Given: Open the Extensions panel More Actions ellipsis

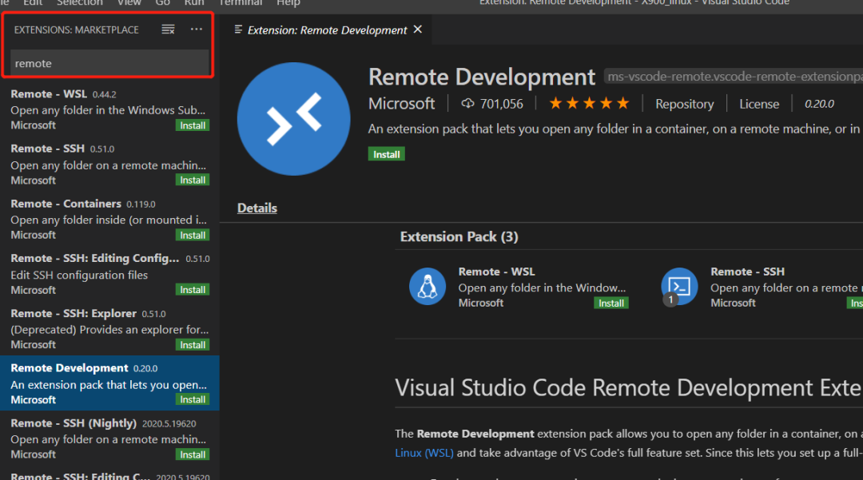Looking at the screenshot, I should [x=197, y=29].
